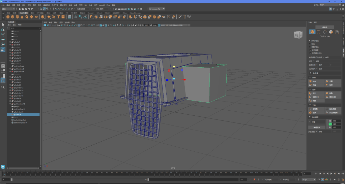Choose the object selection mode cube icon
The image size is (345, 184).
tap(312, 32)
